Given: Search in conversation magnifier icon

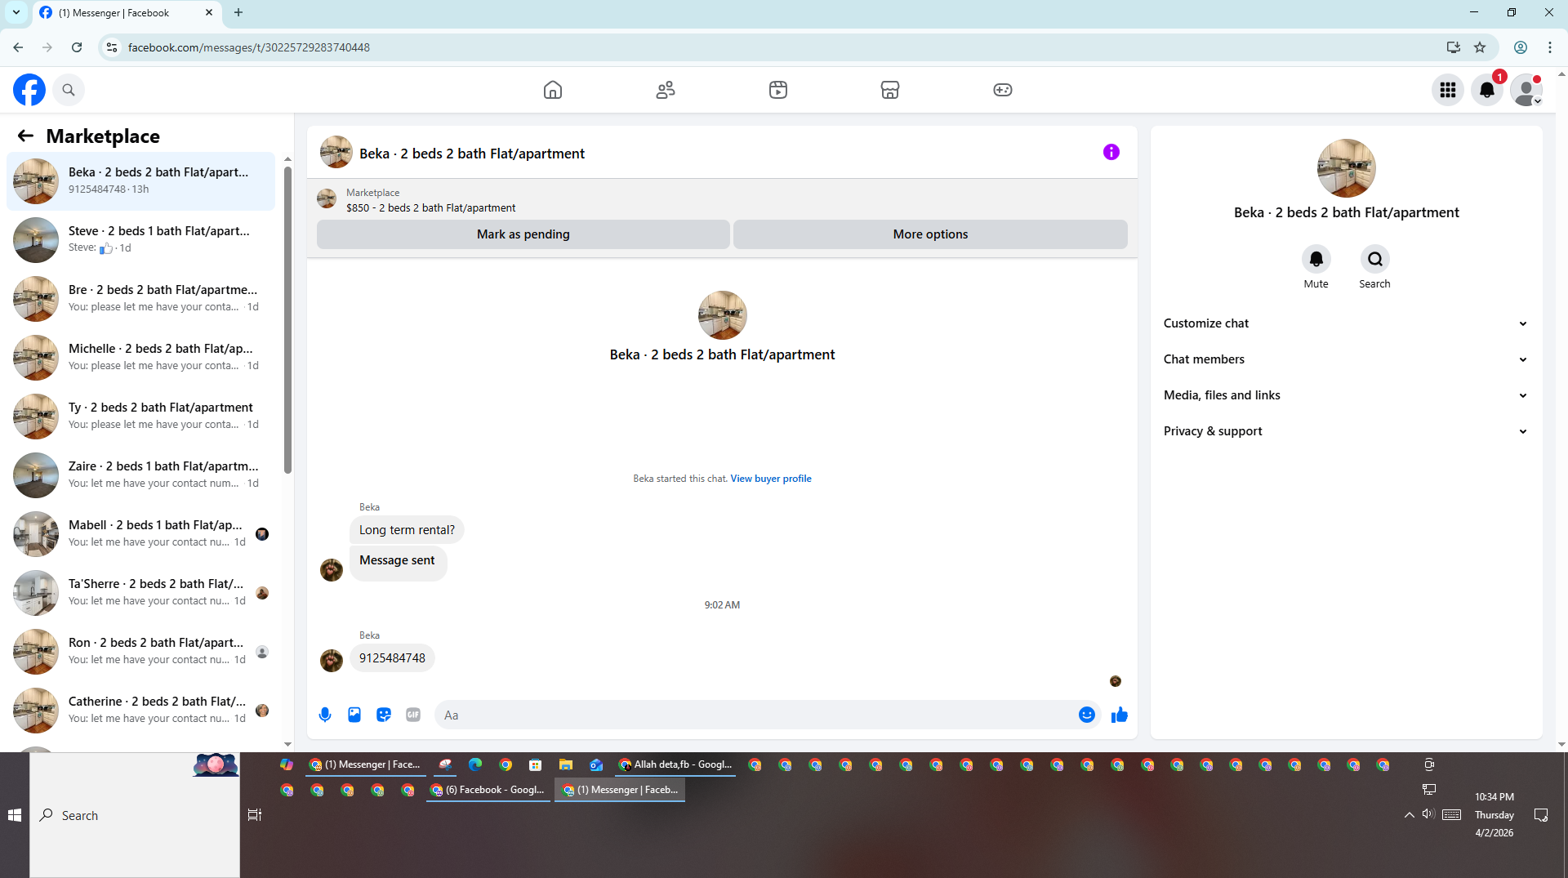Looking at the screenshot, I should (x=1375, y=259).
